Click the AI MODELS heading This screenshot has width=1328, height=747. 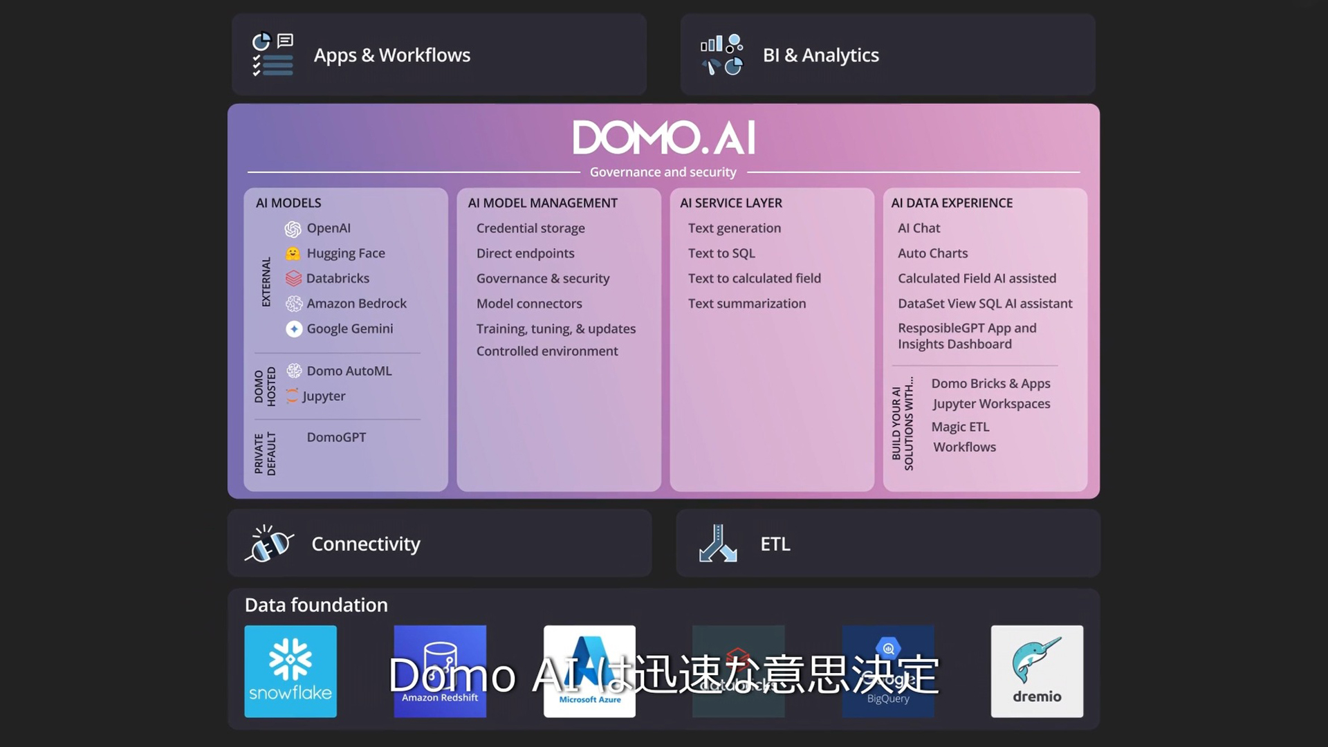point(288,203)
